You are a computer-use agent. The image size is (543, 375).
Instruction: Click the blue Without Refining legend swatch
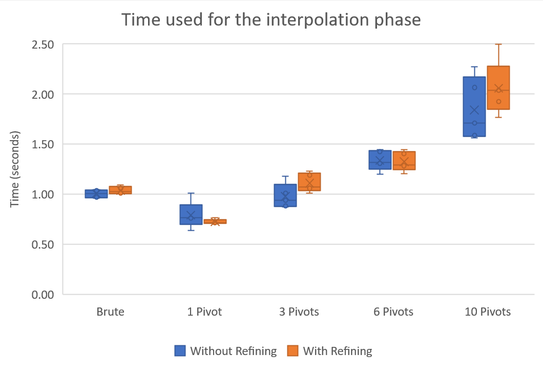[180, 351]
